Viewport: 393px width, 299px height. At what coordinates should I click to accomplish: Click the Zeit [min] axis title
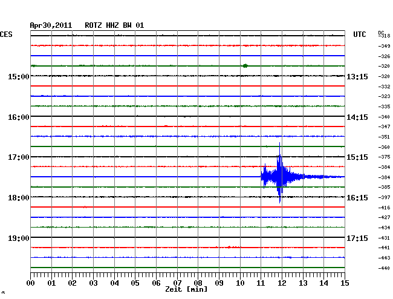pos(186,289)
